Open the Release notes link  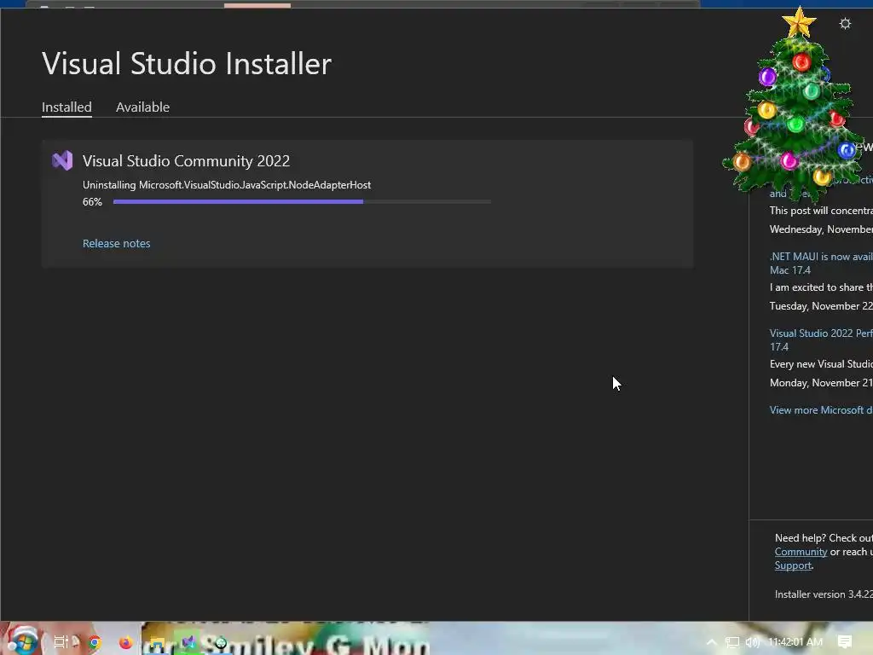coord(116,243)
